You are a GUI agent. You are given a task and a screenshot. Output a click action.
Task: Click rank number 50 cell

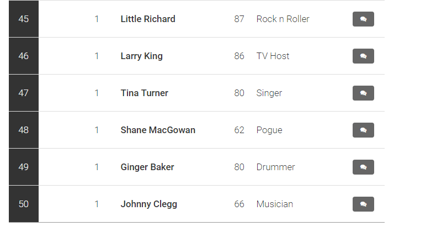coord(24,204)
